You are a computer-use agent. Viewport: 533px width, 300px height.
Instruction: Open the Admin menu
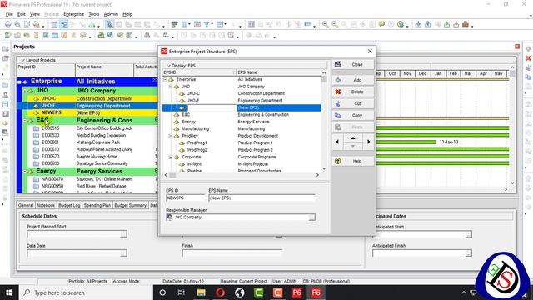point(111,14)
